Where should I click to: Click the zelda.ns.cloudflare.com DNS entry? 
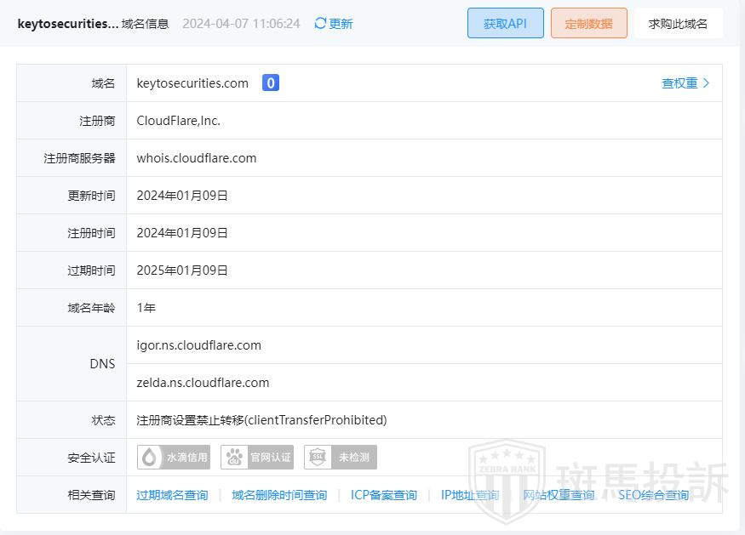tap(203, 383)
